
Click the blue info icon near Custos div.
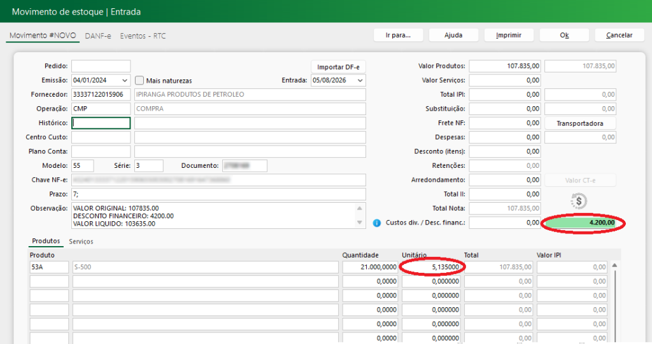click(377, 223)
